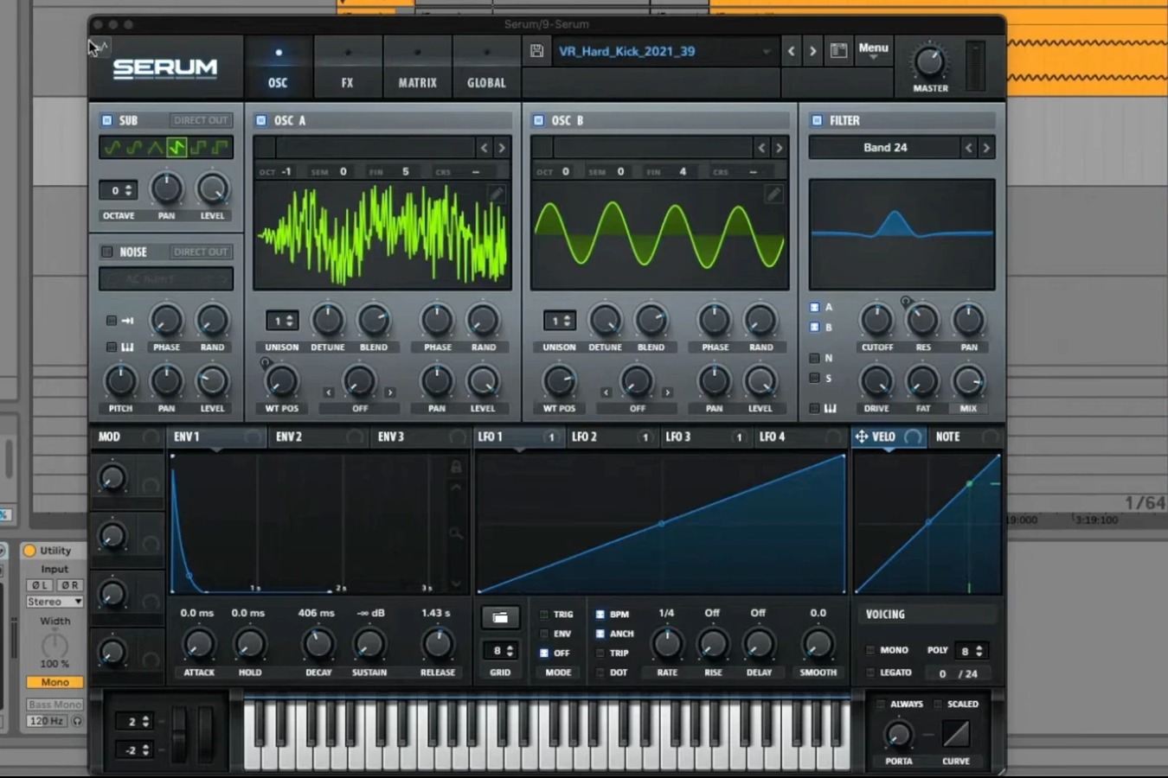Enable the LEGATO checkbox
This screenshot has height=778, width=1168.
[870, 673]
